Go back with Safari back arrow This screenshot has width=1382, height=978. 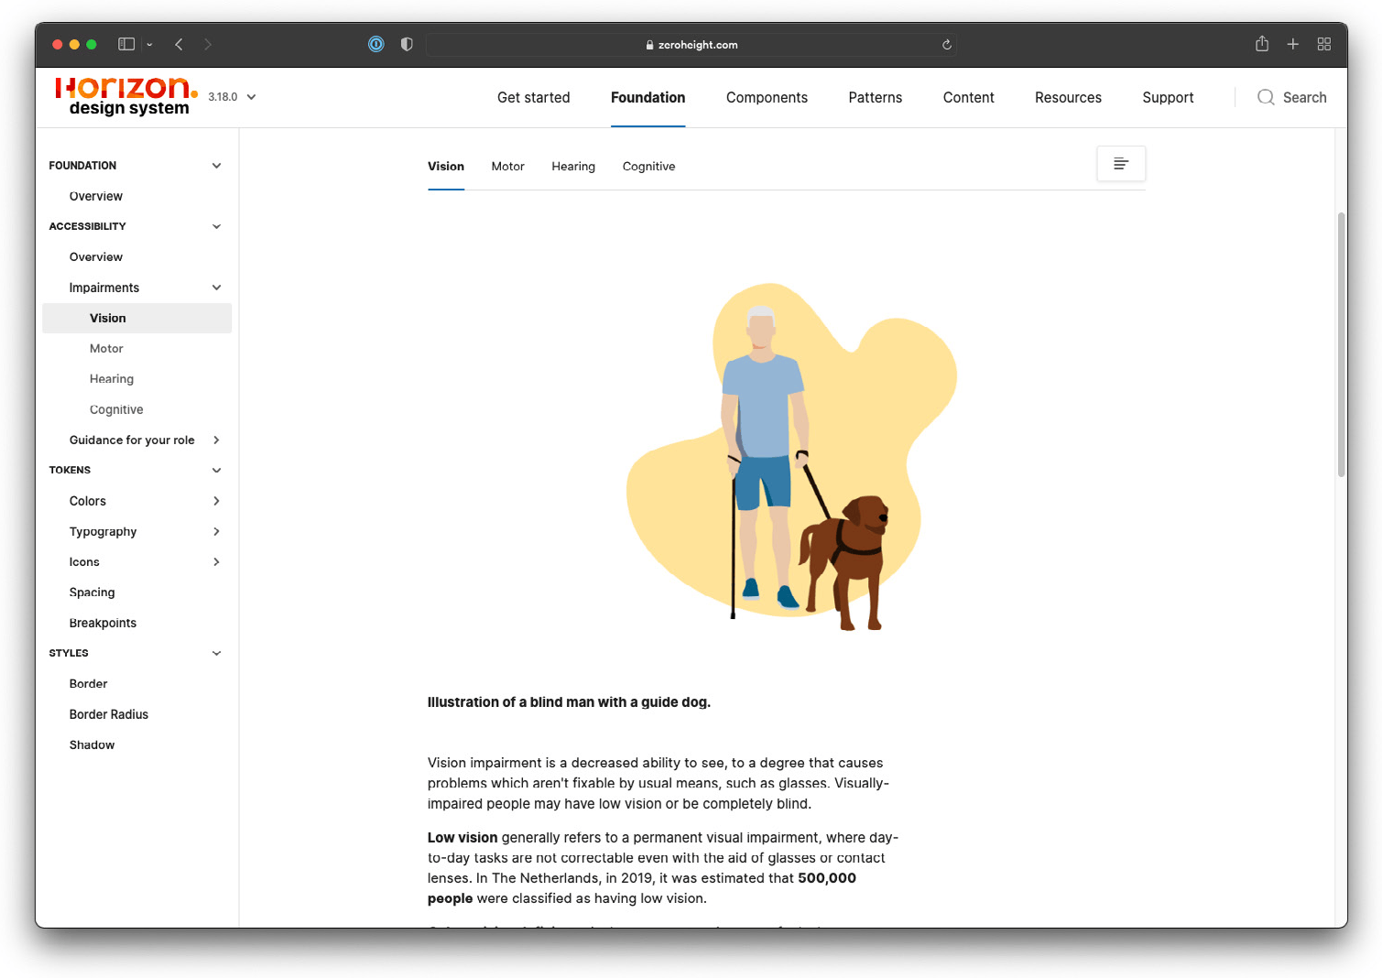179,44
